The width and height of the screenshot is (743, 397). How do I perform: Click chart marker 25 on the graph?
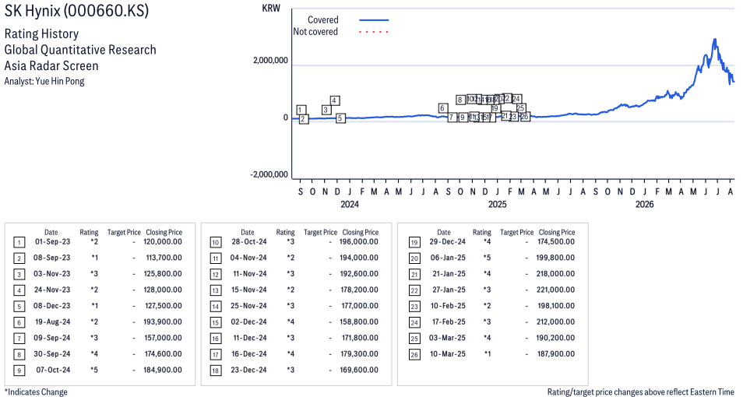pos(521,108)
